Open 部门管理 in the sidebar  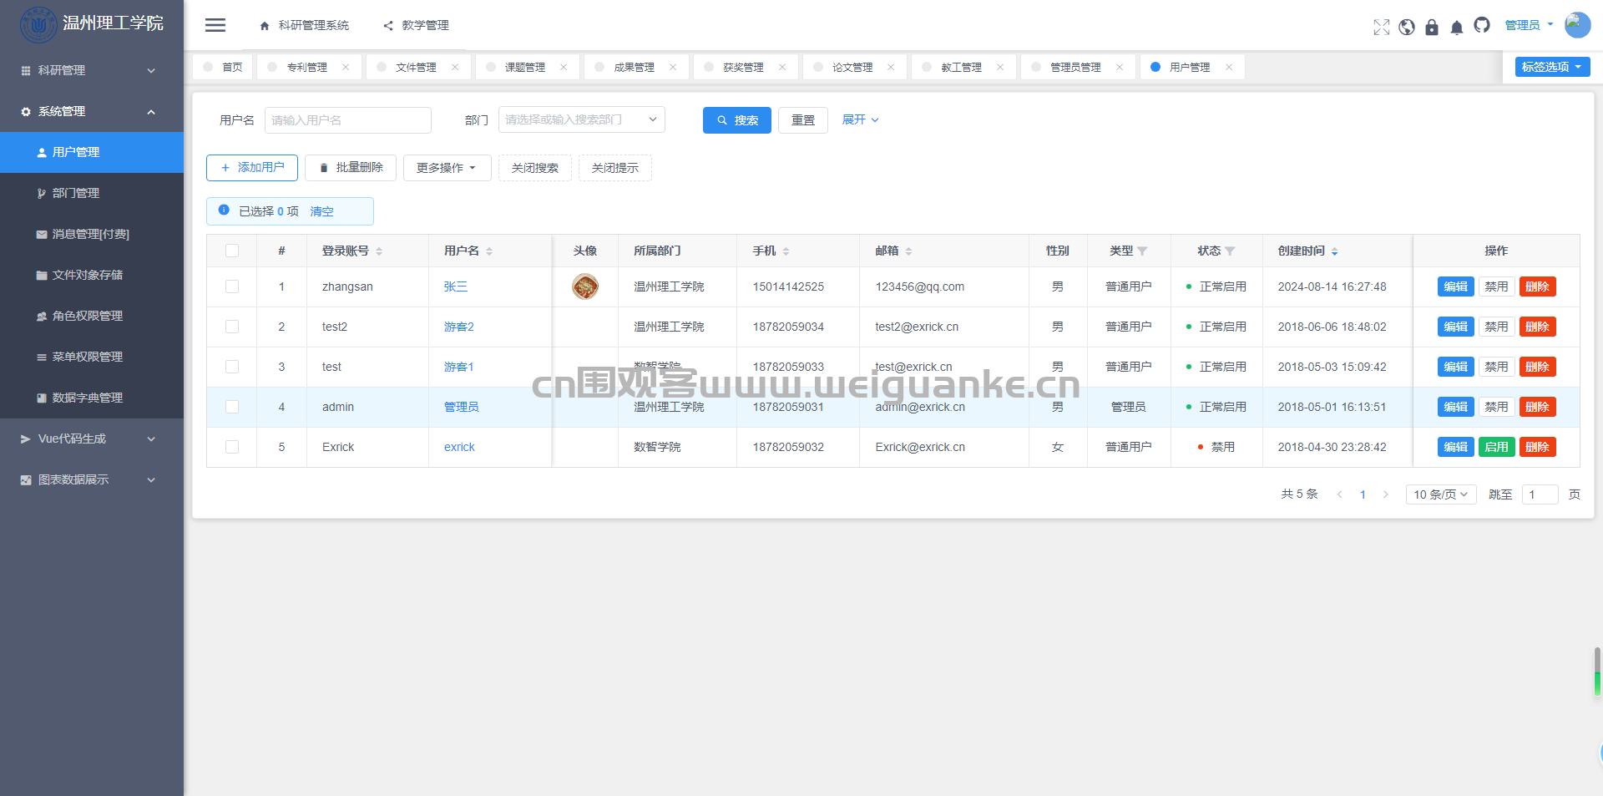pyautogui.click(x=92, y=193)
